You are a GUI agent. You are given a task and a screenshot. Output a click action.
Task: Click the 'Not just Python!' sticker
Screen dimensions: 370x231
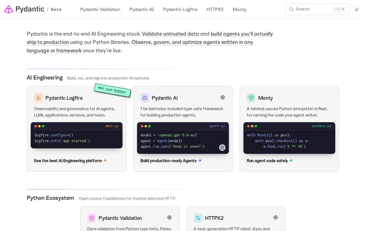click(x=113, y=90)
